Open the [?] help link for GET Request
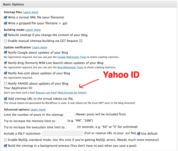 coord(81,41)
